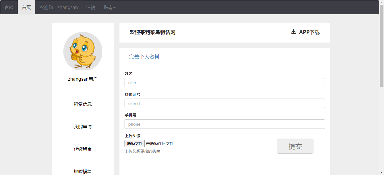Click the 上传头像 label

[x=133, y=136]
